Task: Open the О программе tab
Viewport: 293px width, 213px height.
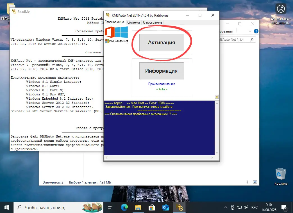Action: pos(153,22)
